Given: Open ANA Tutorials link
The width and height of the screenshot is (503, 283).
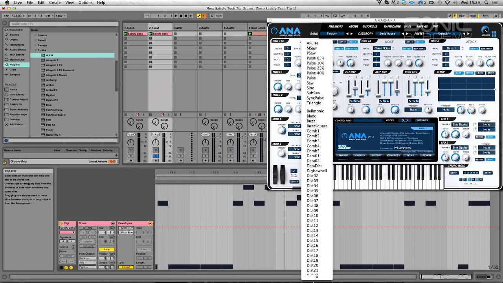Looking at the screenshot, I should point(370,27).
